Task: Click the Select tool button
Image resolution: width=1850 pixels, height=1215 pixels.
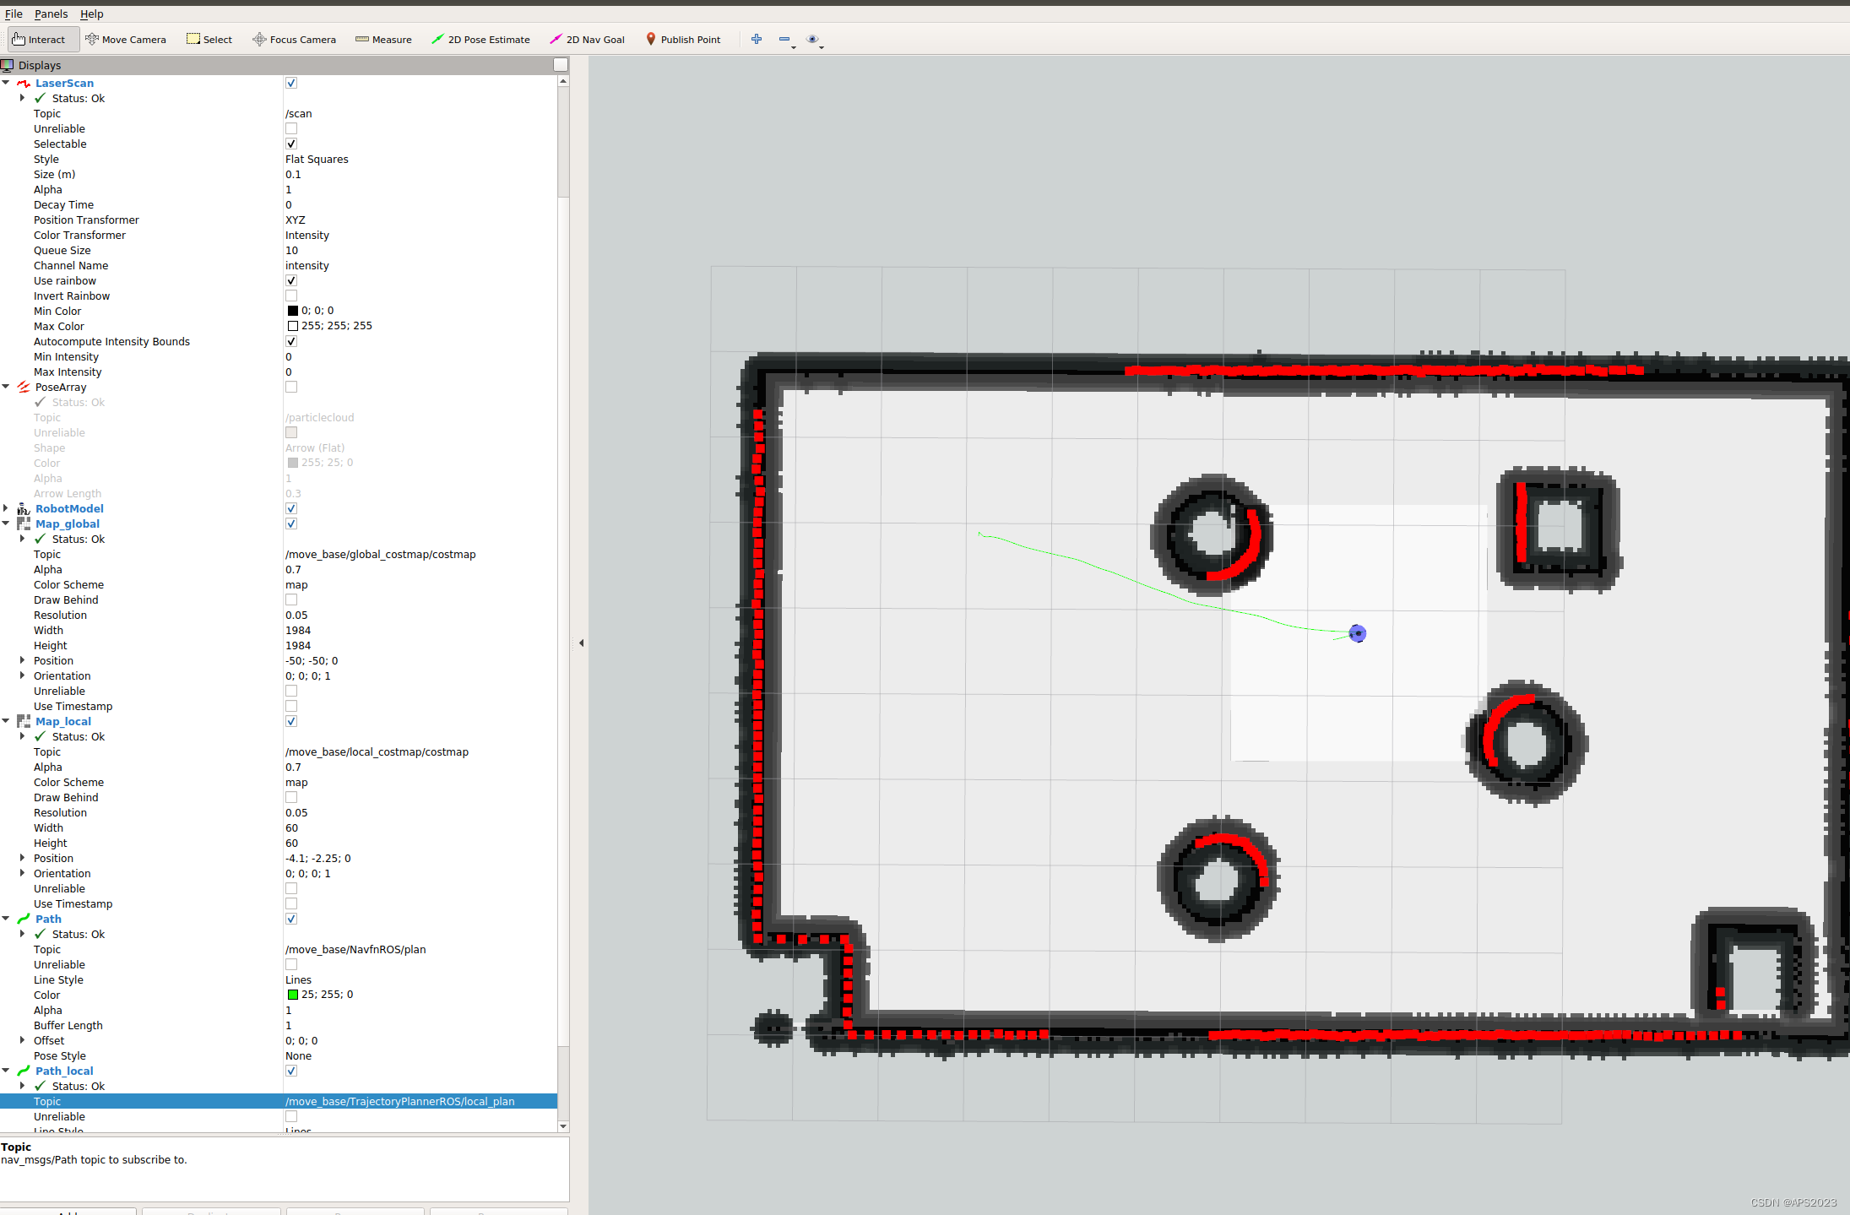Action: tap(209, 40)
